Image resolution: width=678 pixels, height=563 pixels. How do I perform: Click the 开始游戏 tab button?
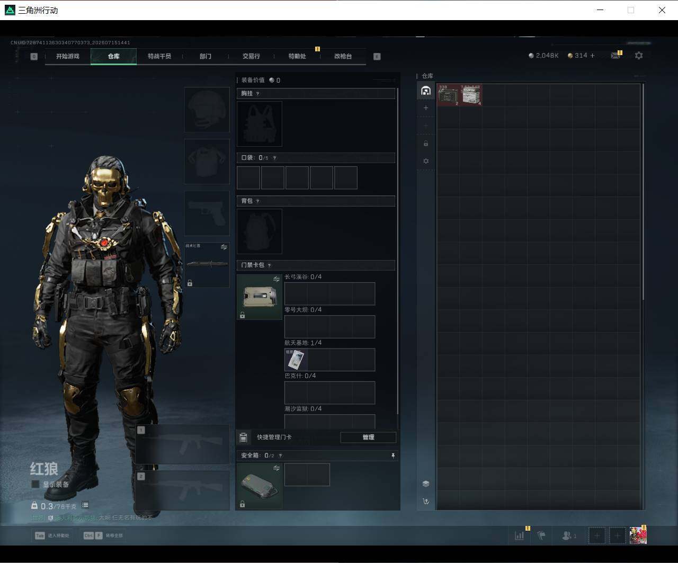[x=68, y=56]
